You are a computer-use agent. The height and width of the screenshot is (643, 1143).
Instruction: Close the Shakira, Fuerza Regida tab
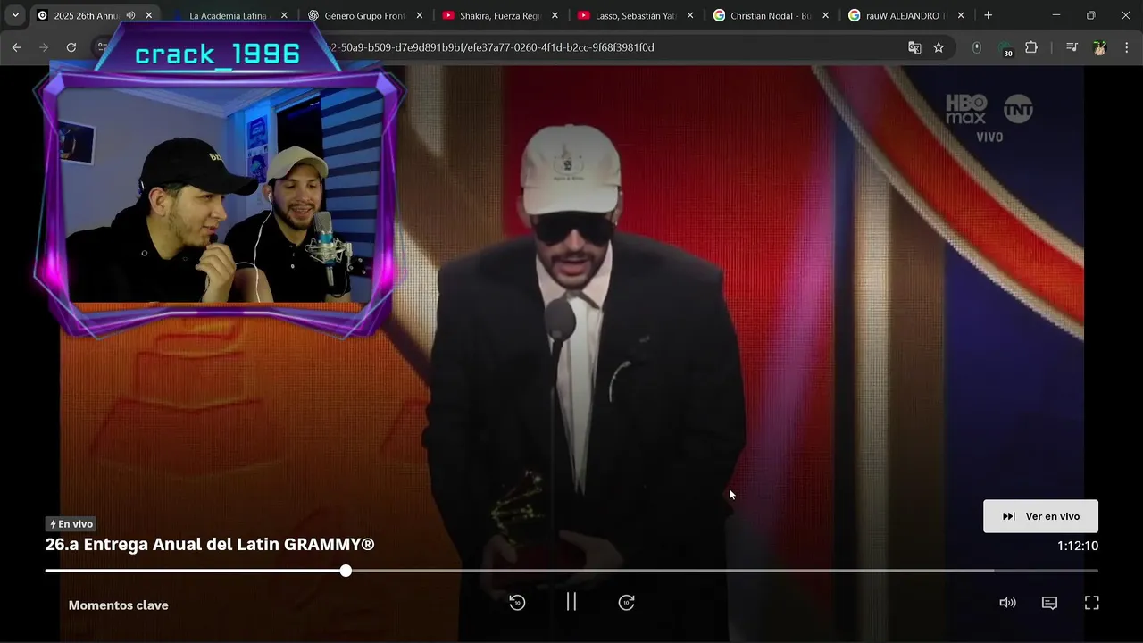555,15
